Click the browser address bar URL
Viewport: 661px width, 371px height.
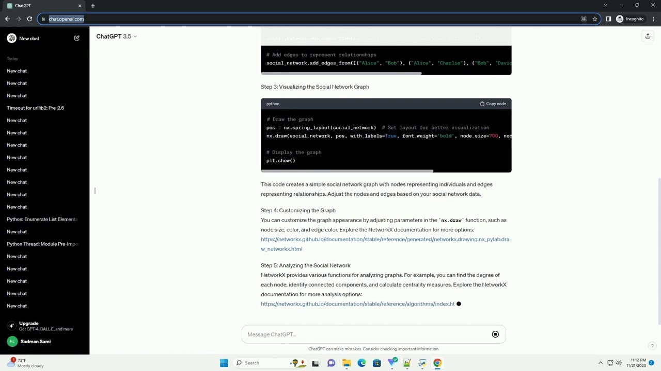66,19
